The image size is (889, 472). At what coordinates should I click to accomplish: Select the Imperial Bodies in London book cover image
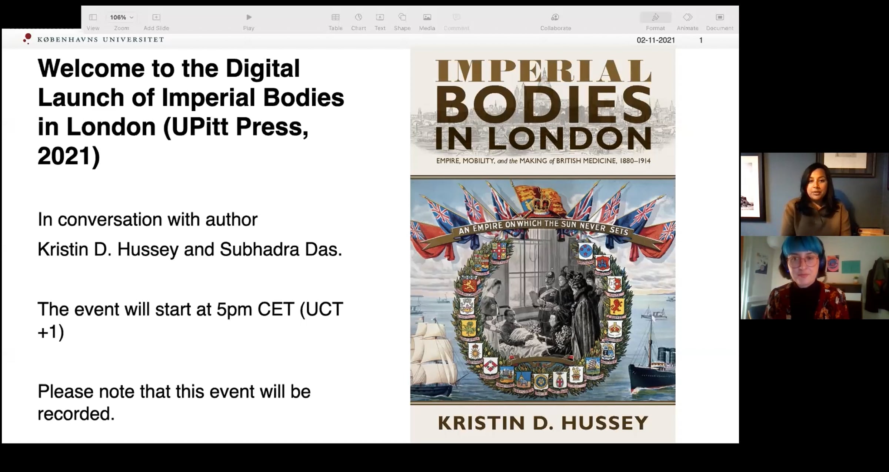543,246
